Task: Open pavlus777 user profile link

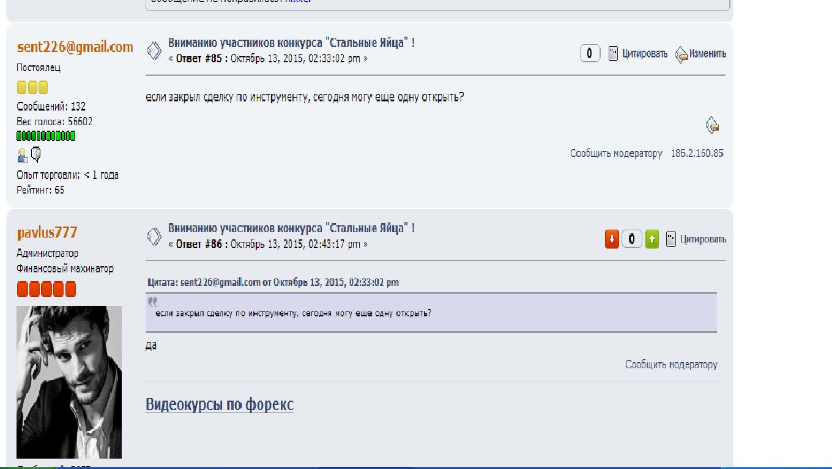Action: pyautogui.click(x=47, y=233)
